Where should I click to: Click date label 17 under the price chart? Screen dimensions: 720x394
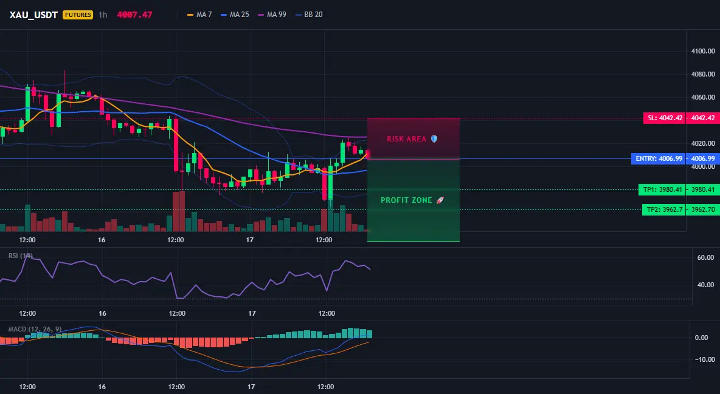click(250, 240)
